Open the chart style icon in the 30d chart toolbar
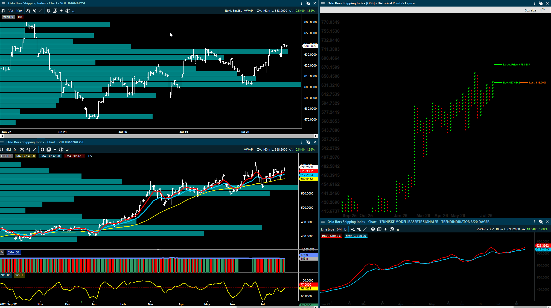This screenshot has width=551, height=308. pos(3,11)
